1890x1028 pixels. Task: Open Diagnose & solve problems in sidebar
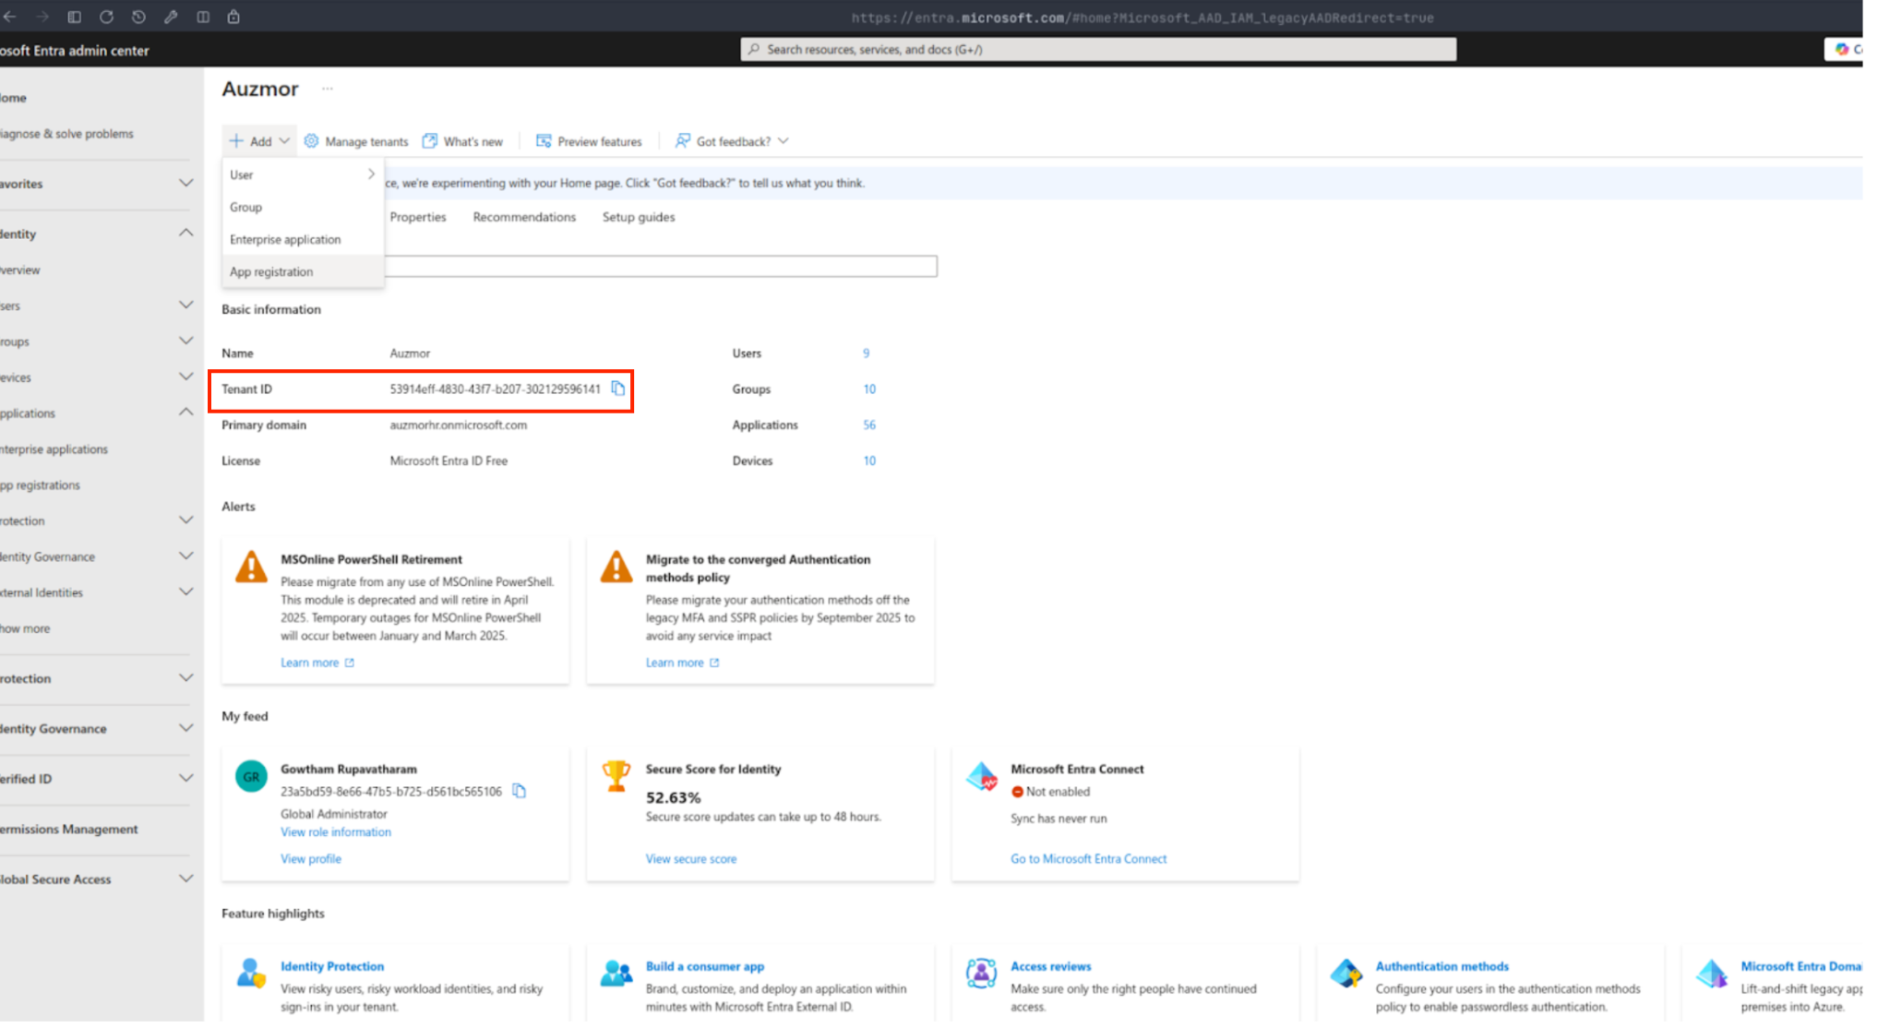[x=66, y=133]
